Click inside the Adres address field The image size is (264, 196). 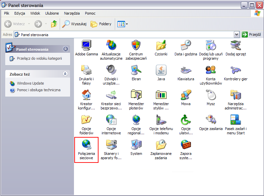(x=126, y=34)
